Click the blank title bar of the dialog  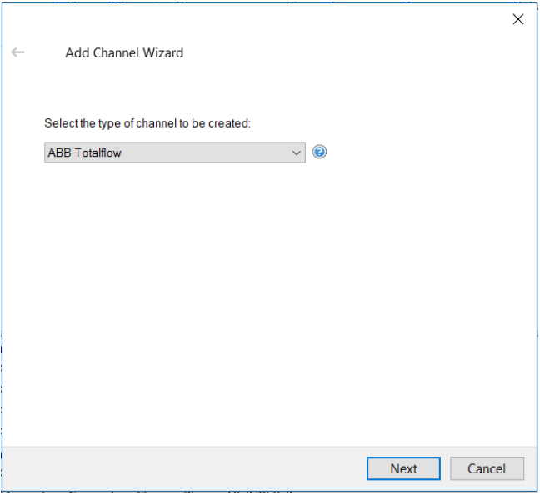[x=250, y=18]
